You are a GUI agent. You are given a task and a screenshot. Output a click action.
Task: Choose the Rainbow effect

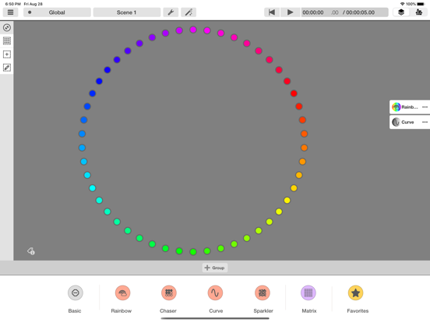coord(122,293)
